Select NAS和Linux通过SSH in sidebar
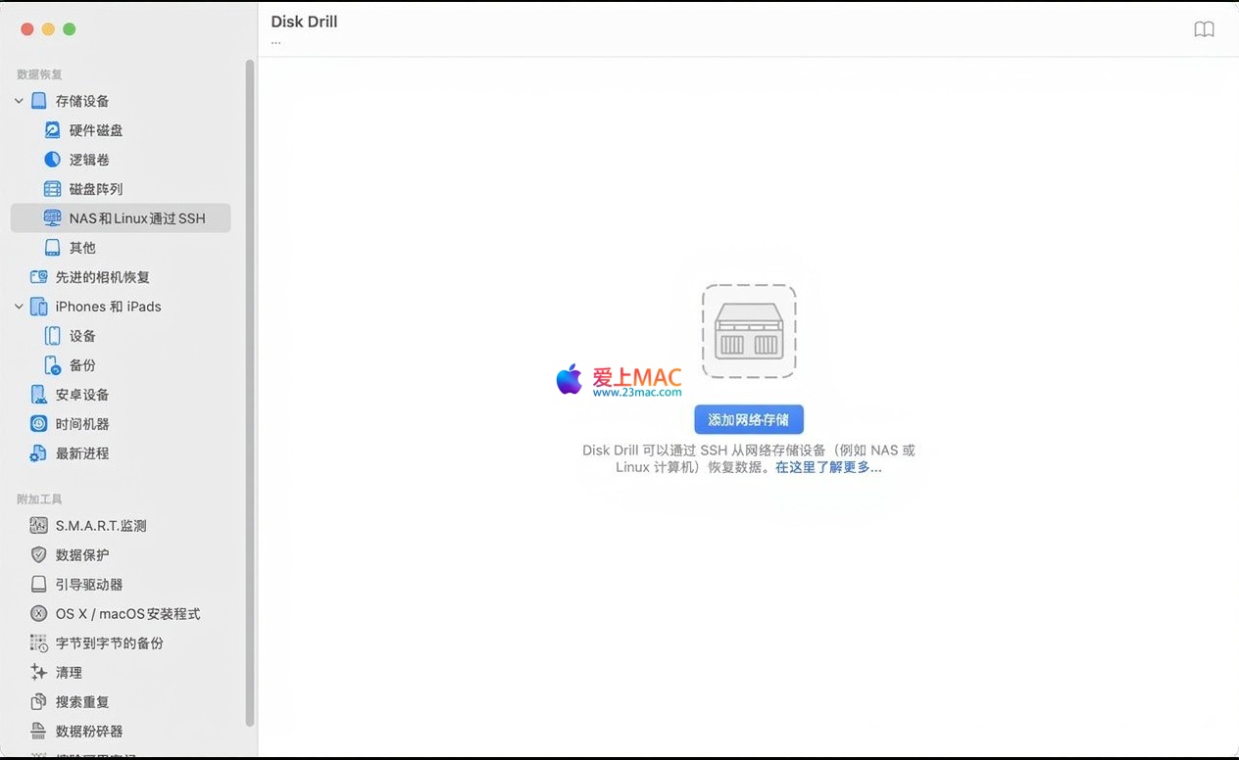Viewport: 1239px width, 760px height. tap(136, 218)
